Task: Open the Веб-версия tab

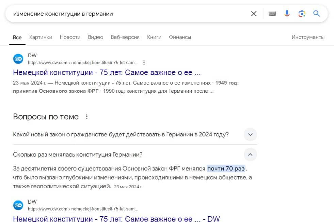Action: point(125,37)
